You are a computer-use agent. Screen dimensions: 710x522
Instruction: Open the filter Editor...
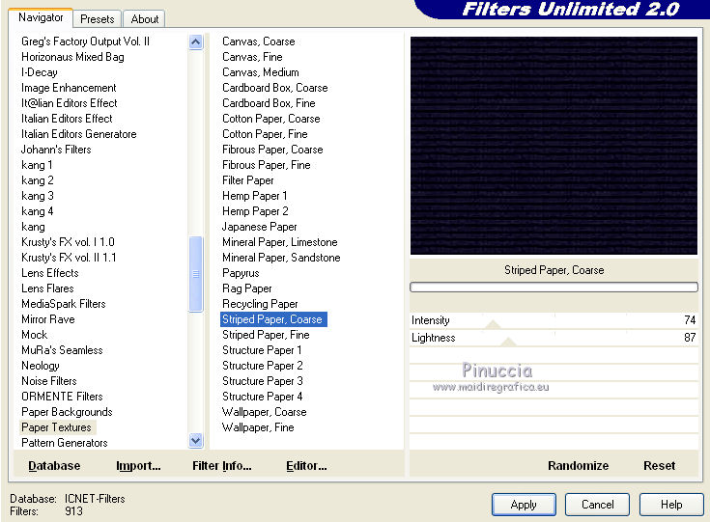(x=306, y=465)
